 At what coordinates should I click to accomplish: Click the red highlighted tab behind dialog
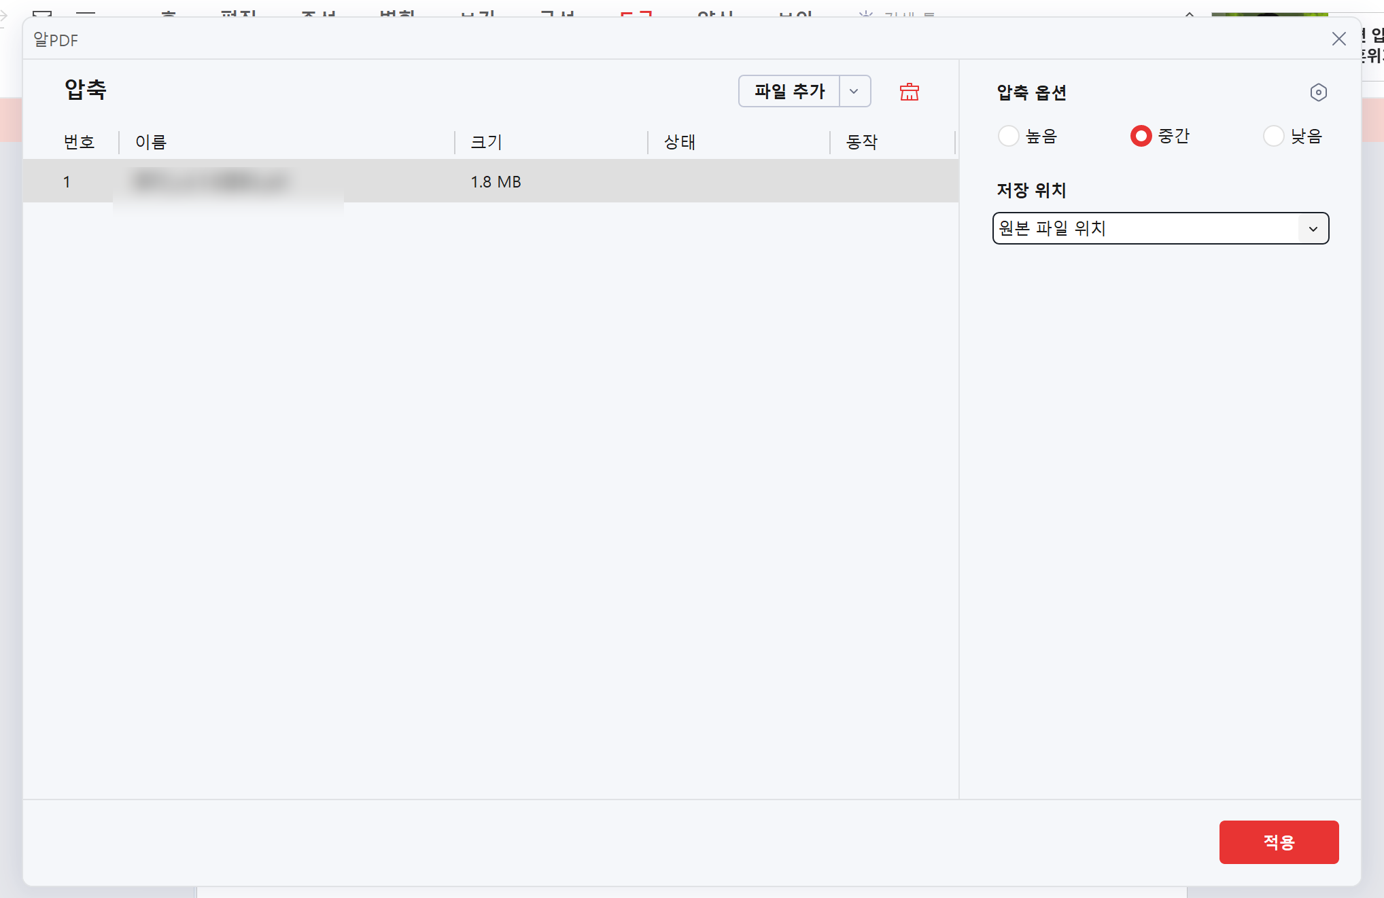coord(636,14)
